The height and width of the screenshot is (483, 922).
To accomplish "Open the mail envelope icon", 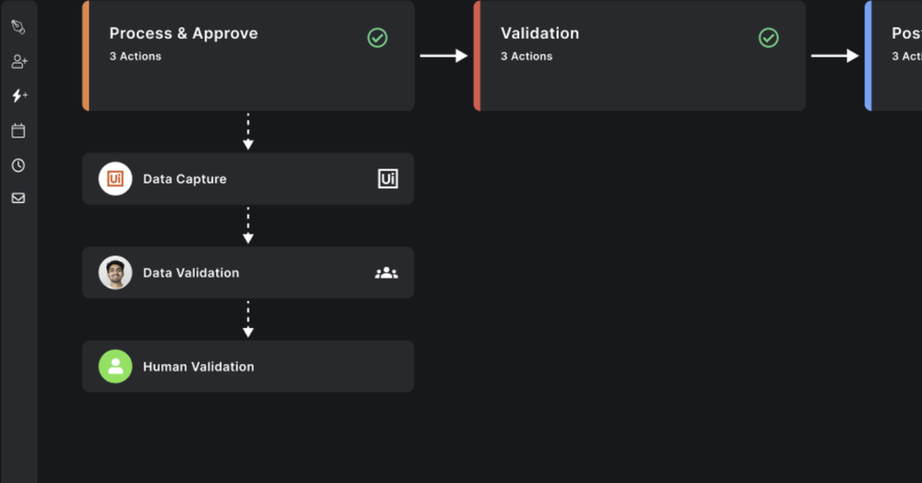I will [18, 198].
